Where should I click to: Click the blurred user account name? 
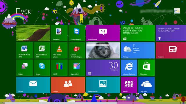tap(157, 11)
